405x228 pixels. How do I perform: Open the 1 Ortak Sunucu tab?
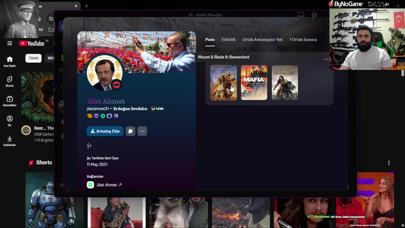click(303, 40)
